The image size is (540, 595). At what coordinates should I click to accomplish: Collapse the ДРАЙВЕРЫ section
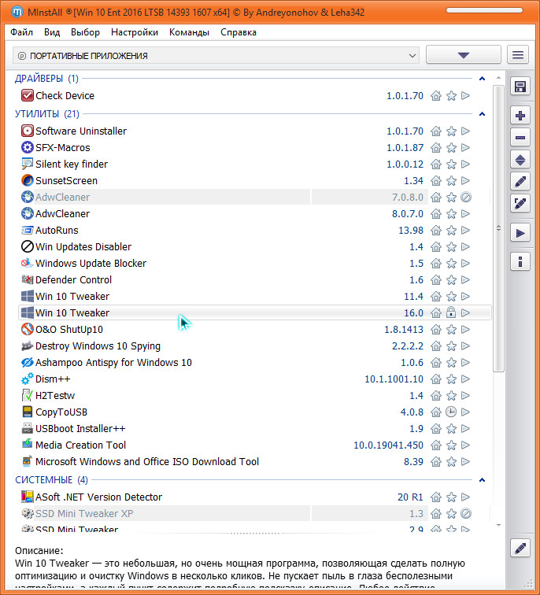481,79
